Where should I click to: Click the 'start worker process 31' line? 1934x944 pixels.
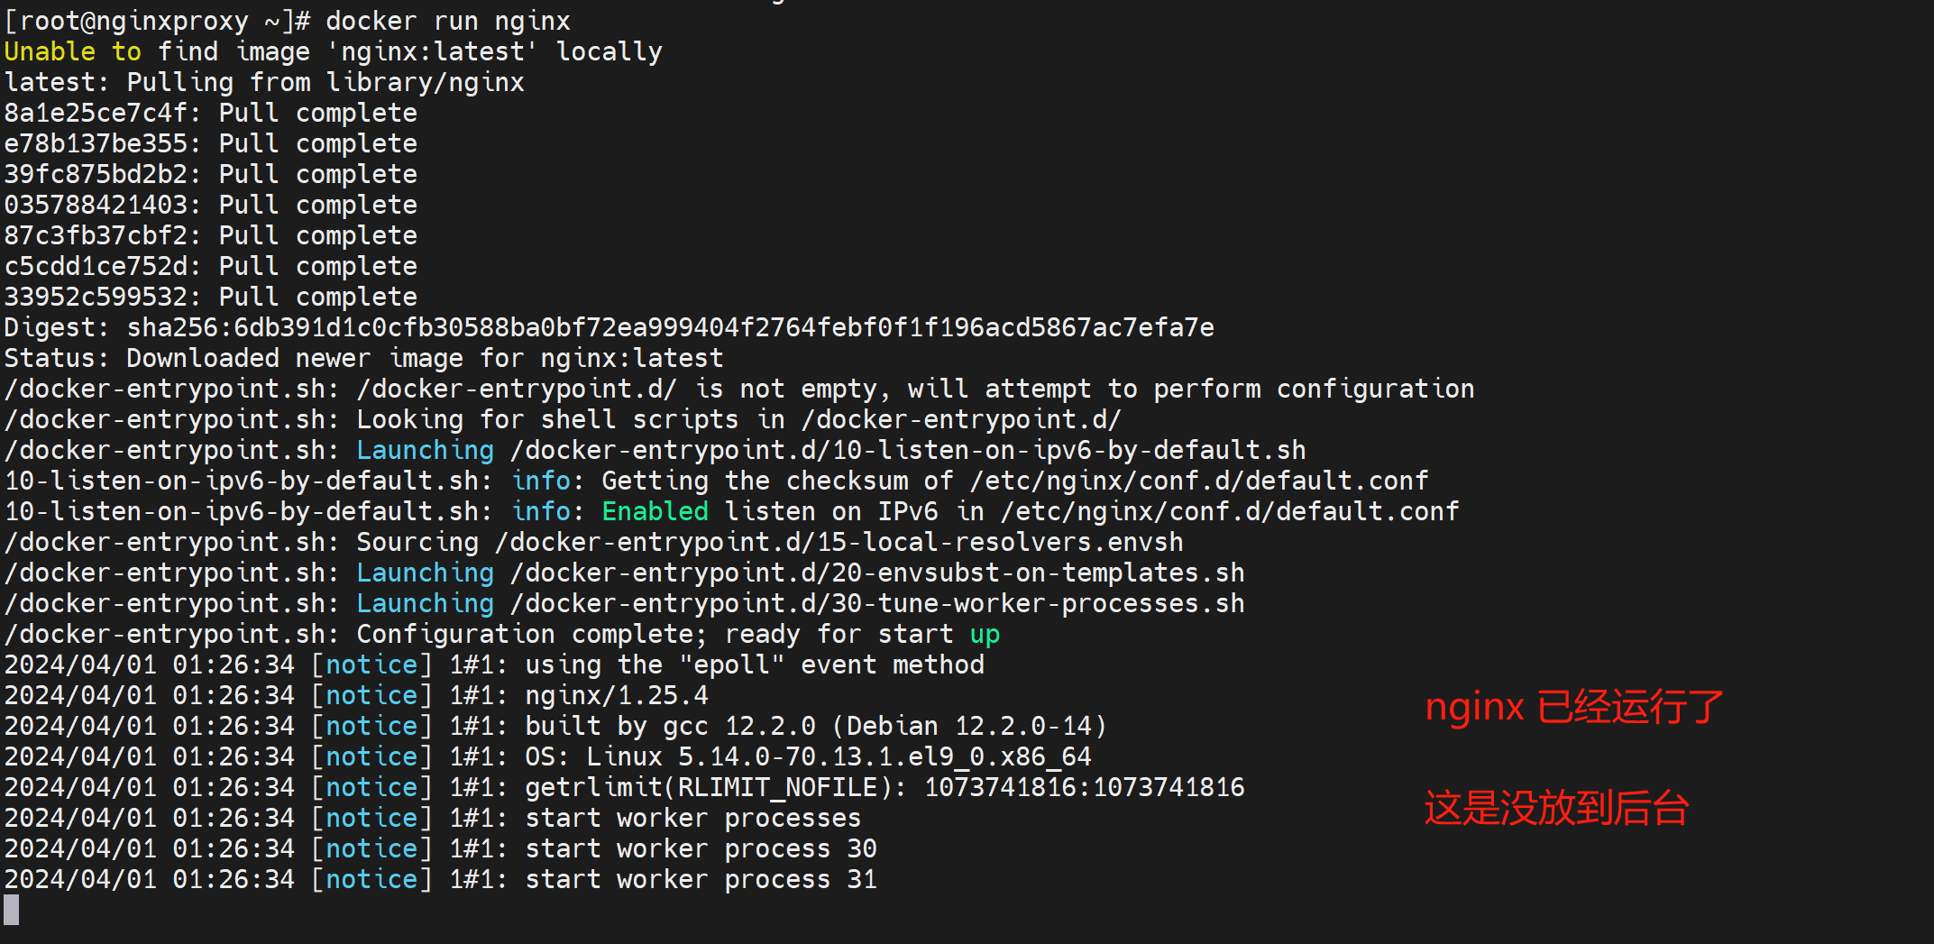click(x=701, y=879)
